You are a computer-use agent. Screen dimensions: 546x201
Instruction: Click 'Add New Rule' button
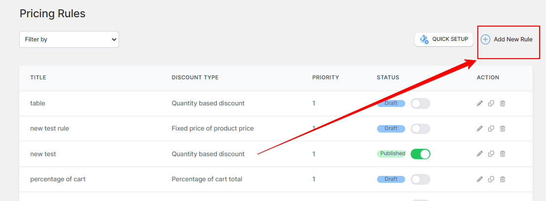[x=506, y=39]
